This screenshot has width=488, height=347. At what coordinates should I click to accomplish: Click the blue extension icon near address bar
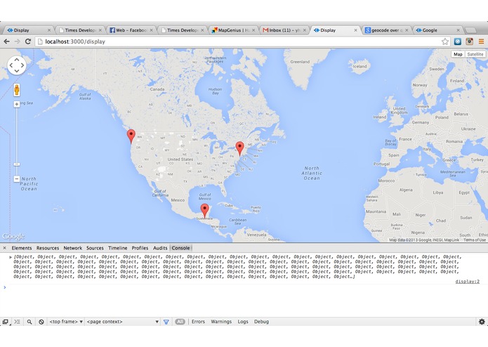point(458,41)
